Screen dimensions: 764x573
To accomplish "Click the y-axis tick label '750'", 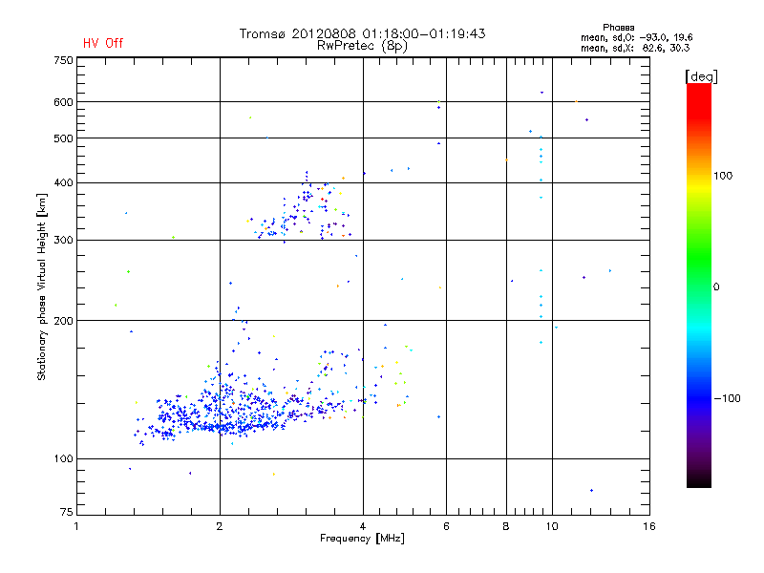I will pos(63,60).
